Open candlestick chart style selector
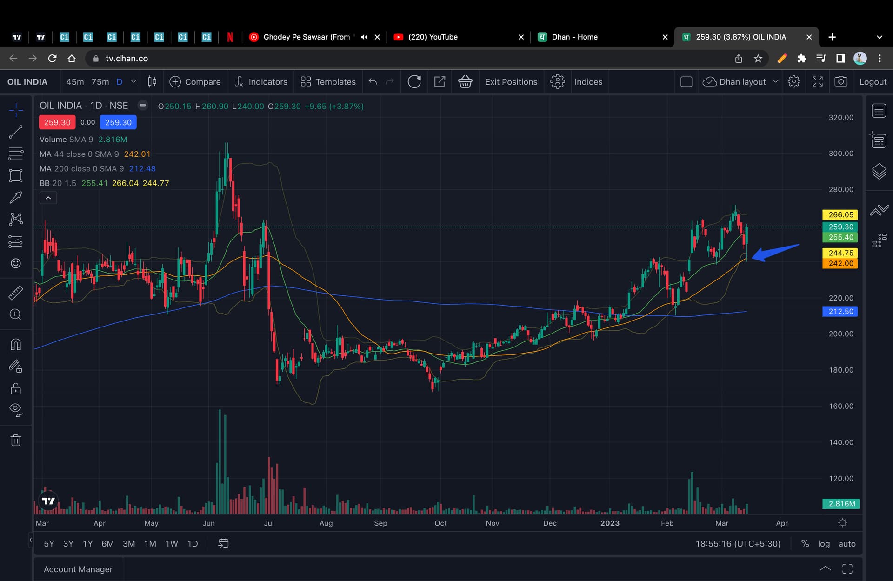This screenshot has height=581, width=893. [x=152, y=82]
